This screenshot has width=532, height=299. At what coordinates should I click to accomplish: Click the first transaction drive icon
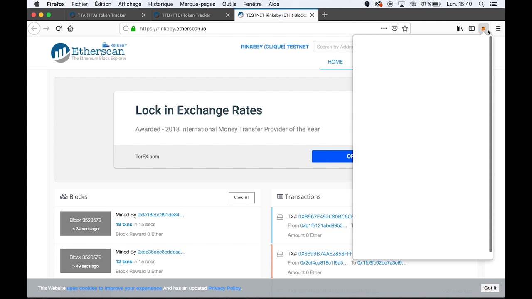[280, 217]
